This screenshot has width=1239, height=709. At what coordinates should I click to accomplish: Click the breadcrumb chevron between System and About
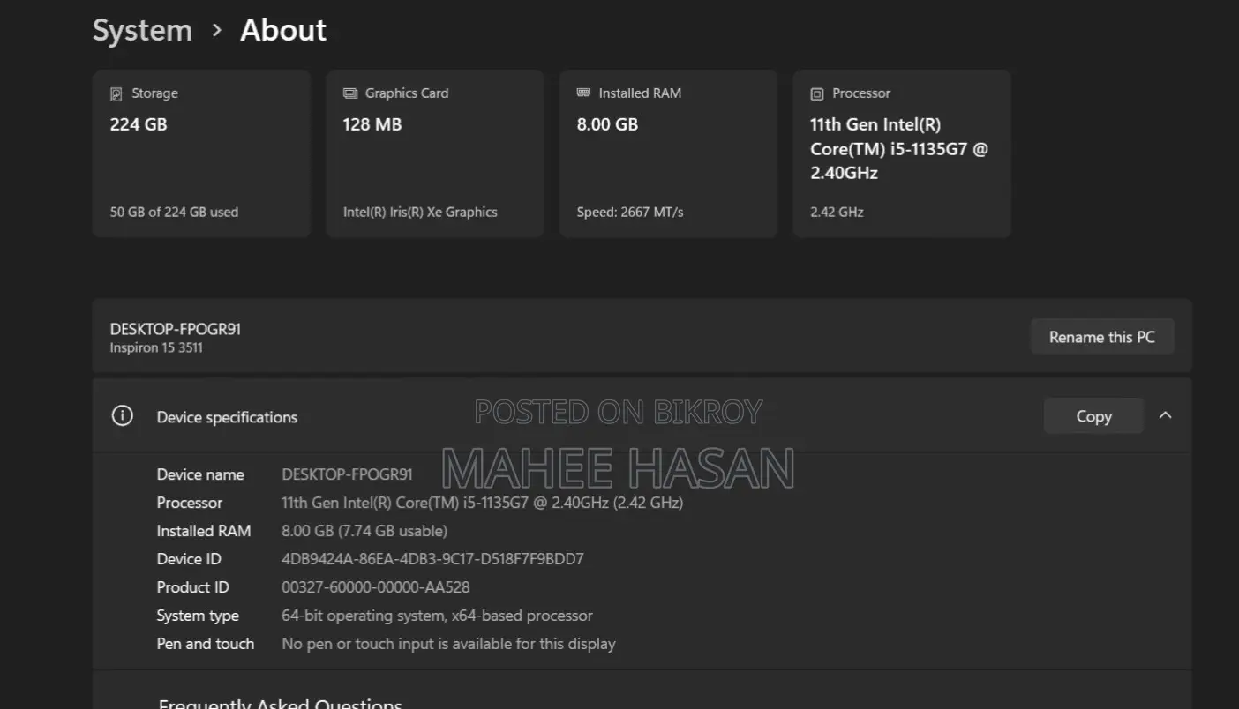216,31
